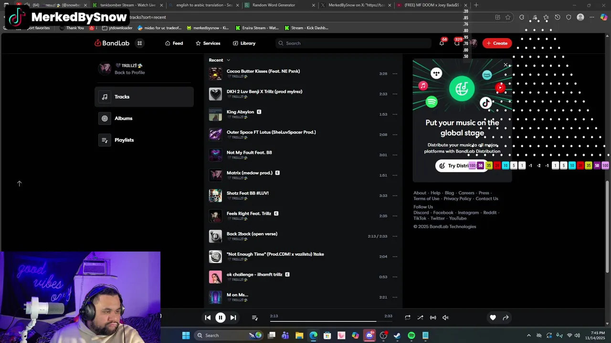Screen dimensions: 611x343
Task: Open the Discord footer link
Action: tap(421, 212)
